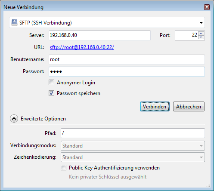Close the Neue Verbindung dialog
The image size is (214, 191).
tap(207, 7)
